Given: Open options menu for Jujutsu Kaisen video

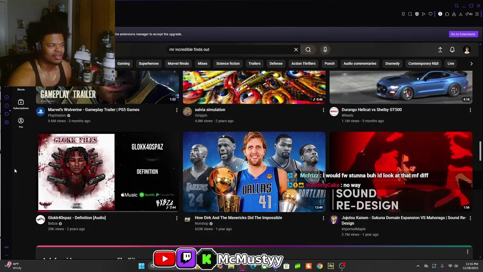Looking at the screenshot, I should (470, 218).
